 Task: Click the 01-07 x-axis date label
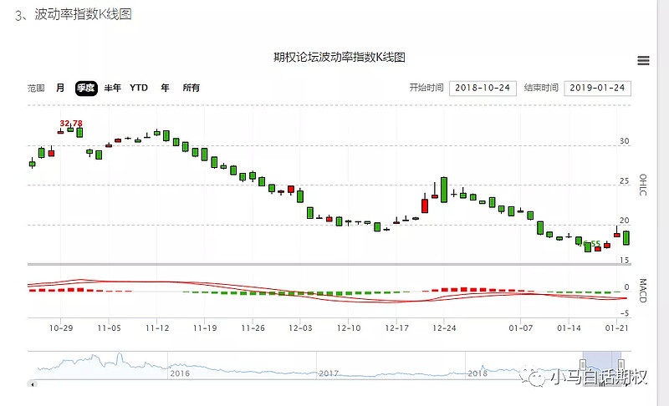[x=520, y=328]
